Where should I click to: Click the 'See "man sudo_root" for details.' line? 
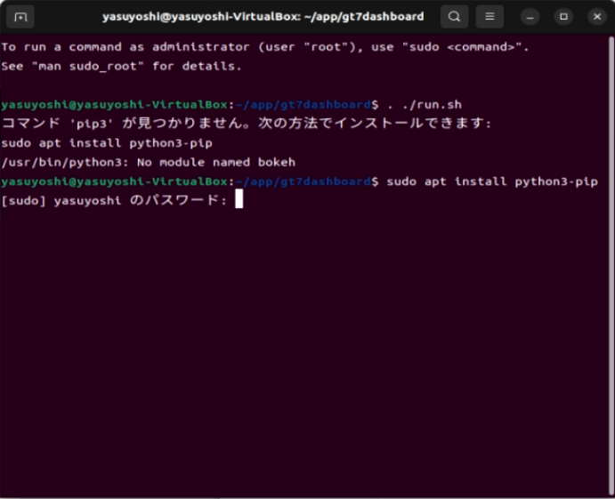(x=122, y=66)
